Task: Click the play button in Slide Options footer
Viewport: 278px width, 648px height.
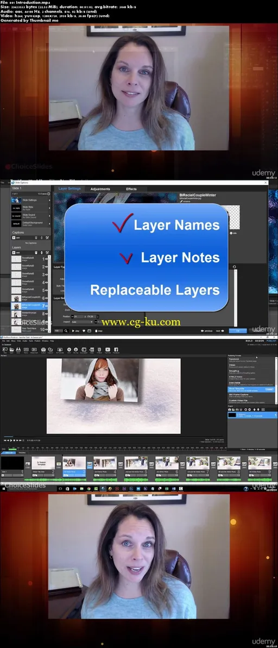Action: coord(76,331)
